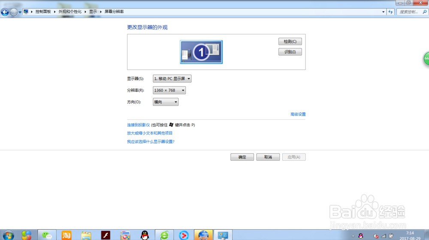
Task: Open Adobe Flash taskbar icon
Action: (x=106, y=235)
